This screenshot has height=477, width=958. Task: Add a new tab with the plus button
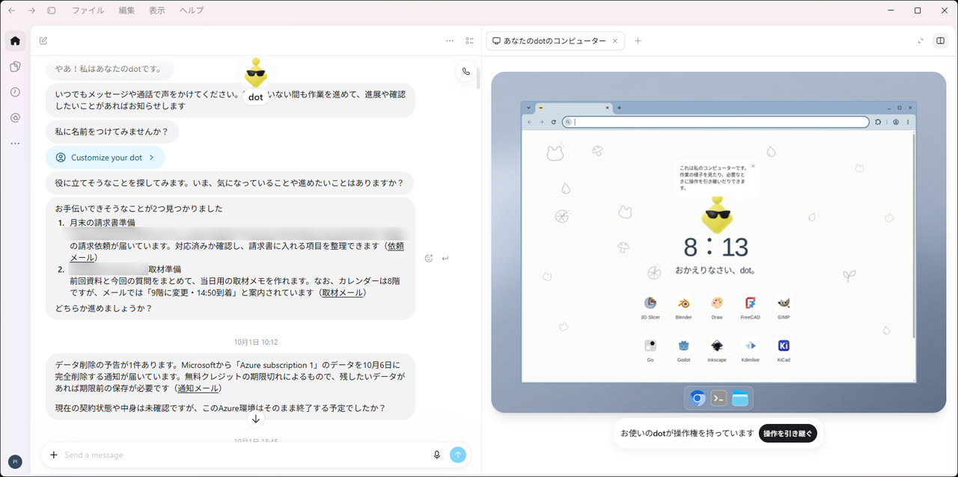click(x=638, y=41)
